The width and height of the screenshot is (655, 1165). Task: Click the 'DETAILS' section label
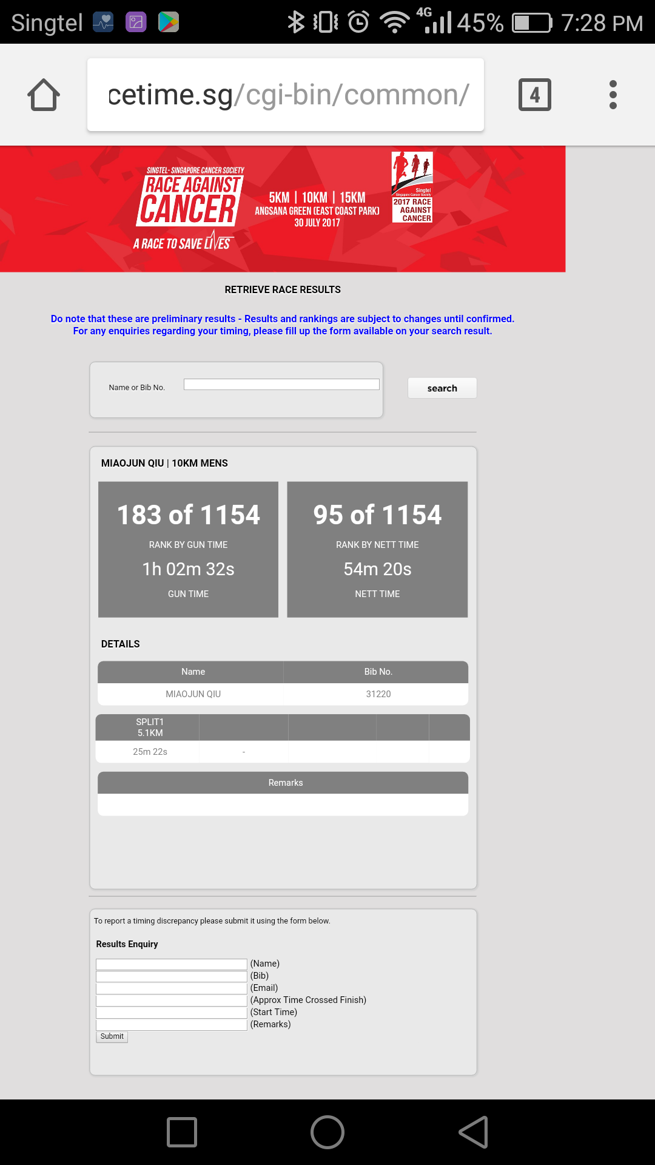[121, 644]
